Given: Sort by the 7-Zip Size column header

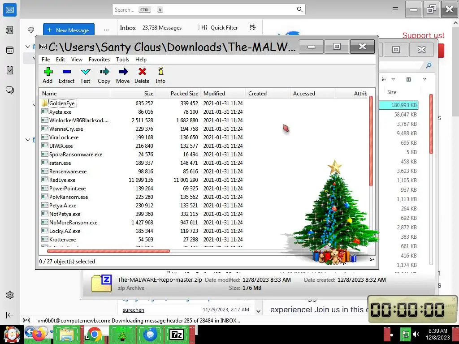Looking at the screenshot, I should [x=134, y=93].
